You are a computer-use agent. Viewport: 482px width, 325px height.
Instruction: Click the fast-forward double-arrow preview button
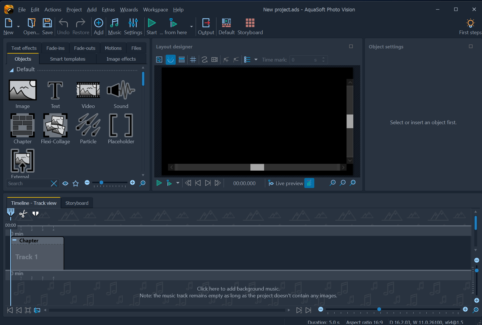(218, 183)
